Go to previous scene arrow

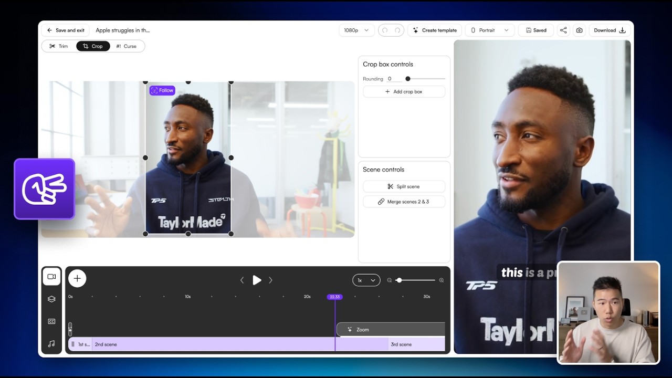click(x=242, y=280)
